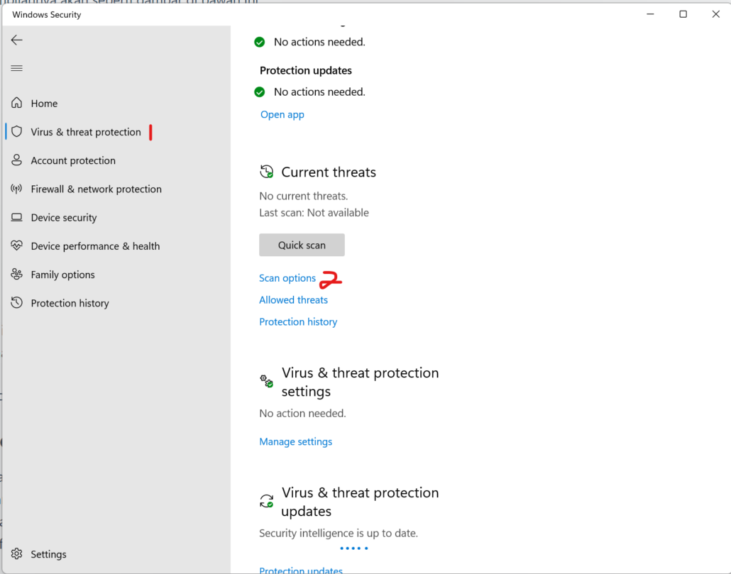Maximize the Windows Security window

(683, 14)
